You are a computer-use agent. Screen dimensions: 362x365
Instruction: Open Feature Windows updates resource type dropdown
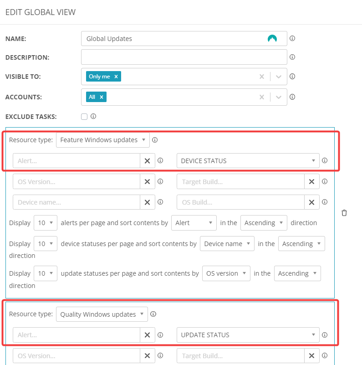(102, 140)
